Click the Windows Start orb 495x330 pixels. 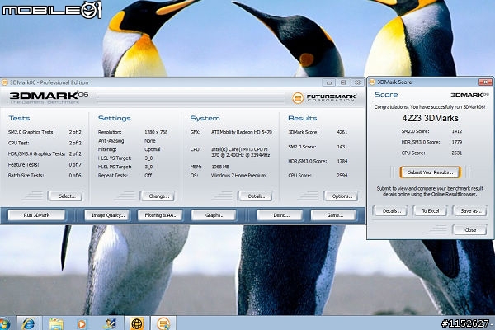pos(4,323)
